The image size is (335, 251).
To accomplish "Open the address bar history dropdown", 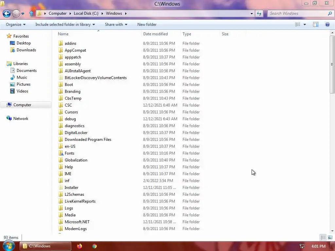I will point(252,13).
